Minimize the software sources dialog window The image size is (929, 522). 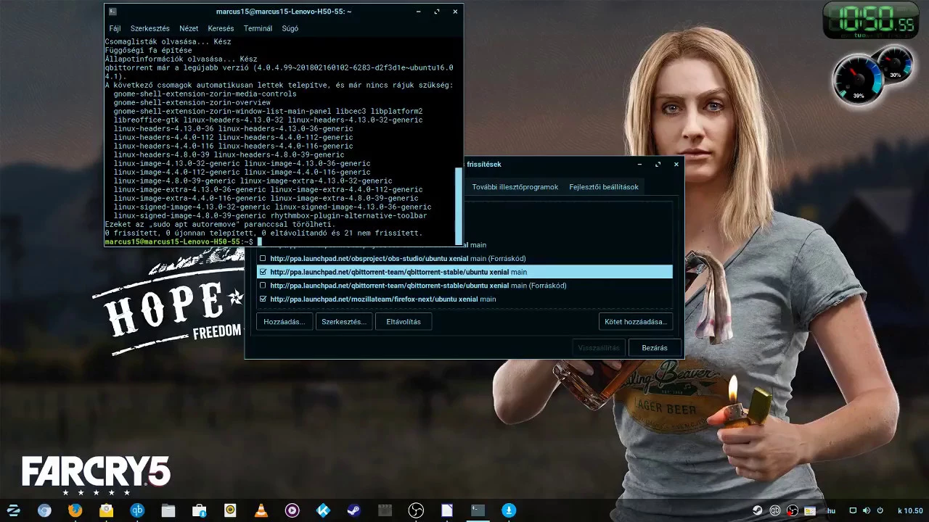639,165
